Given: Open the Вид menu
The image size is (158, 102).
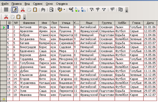Looking at the screenshot, I should click(27, 4).
